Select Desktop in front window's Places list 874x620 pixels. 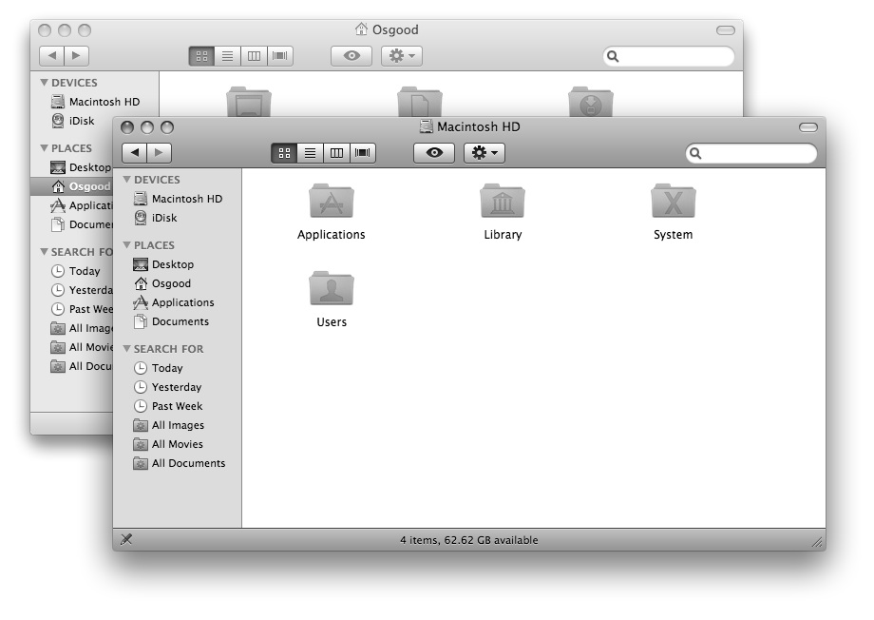(x=172, y=264)
